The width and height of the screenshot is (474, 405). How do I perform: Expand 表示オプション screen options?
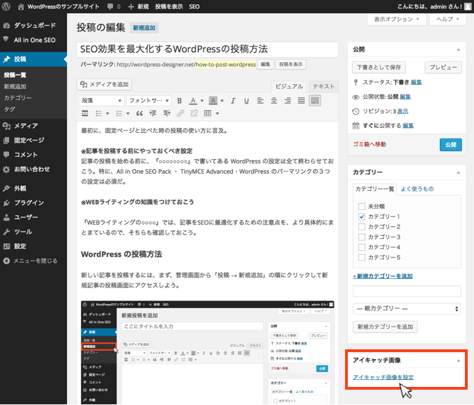click(397, 19)
